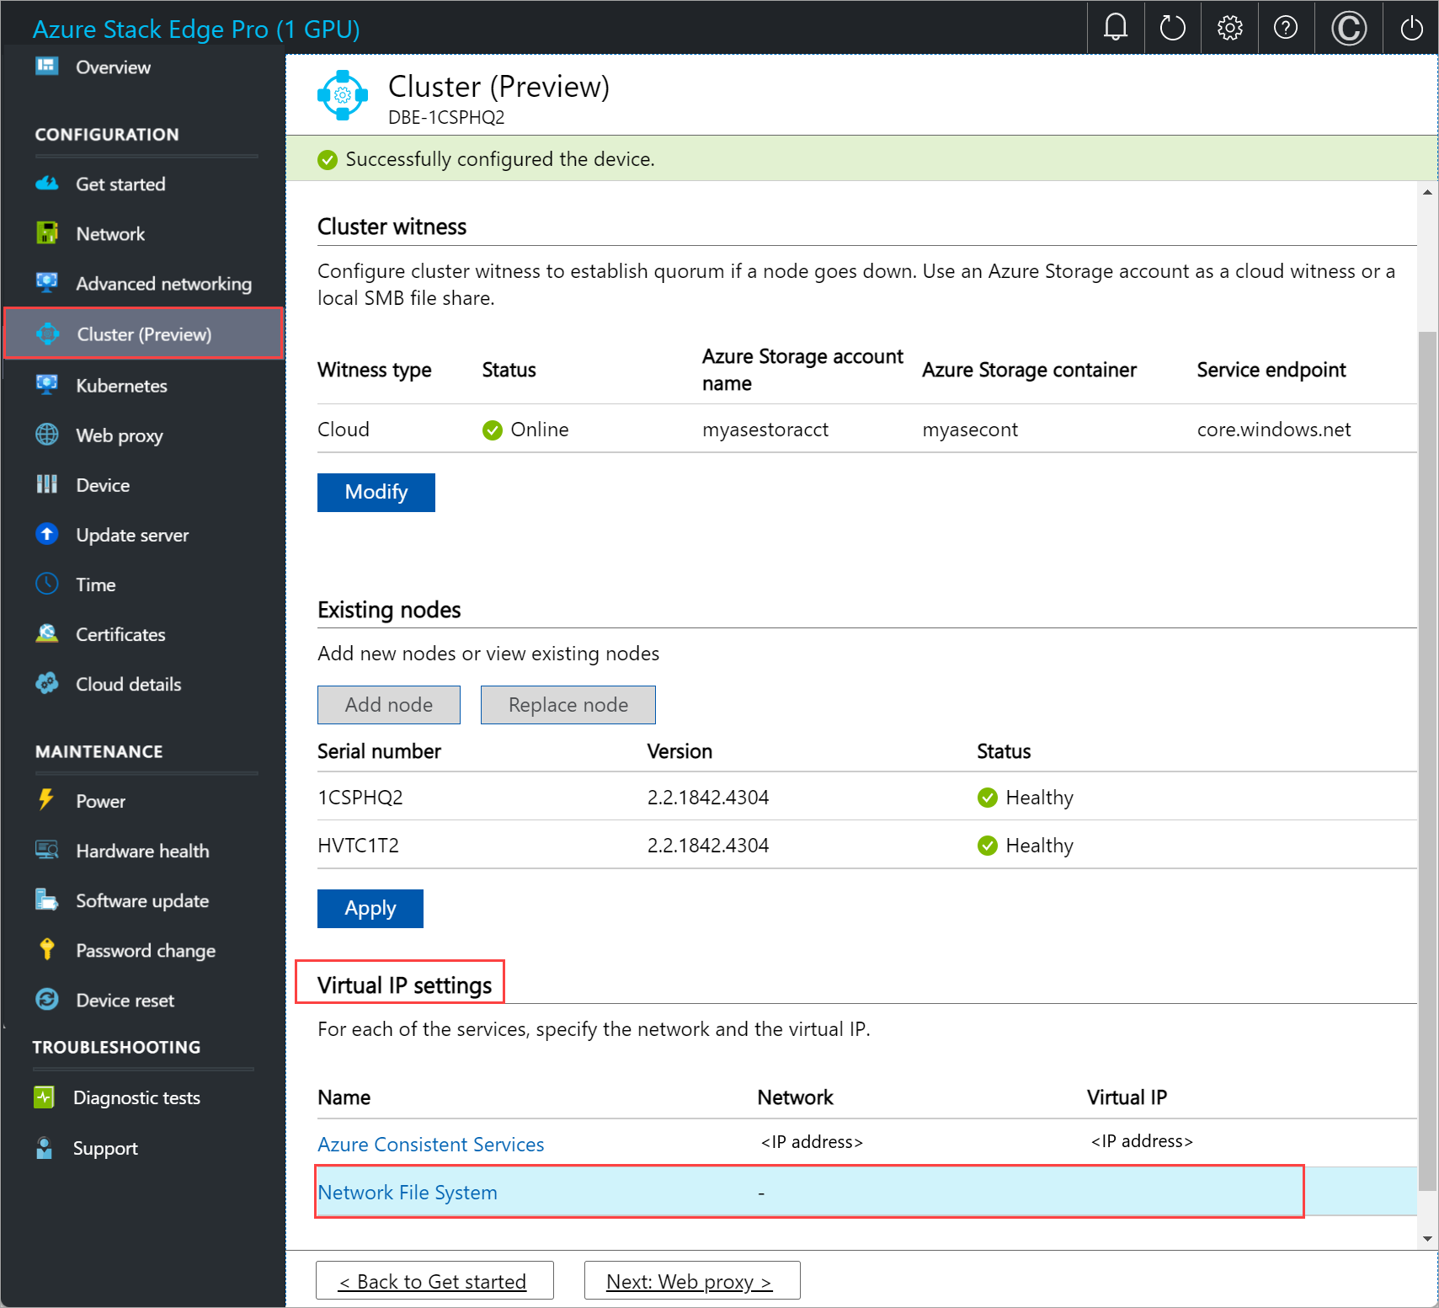The image size is (1439, 1308).
Task: Click the power icon in the top bar
Action: point(1410,28)
